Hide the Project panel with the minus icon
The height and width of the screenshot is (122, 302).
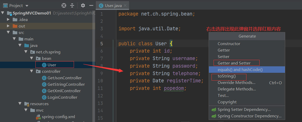[91, 5]
